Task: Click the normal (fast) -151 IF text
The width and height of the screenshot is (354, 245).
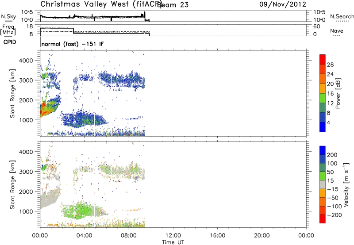Action: tap(73, 44)
